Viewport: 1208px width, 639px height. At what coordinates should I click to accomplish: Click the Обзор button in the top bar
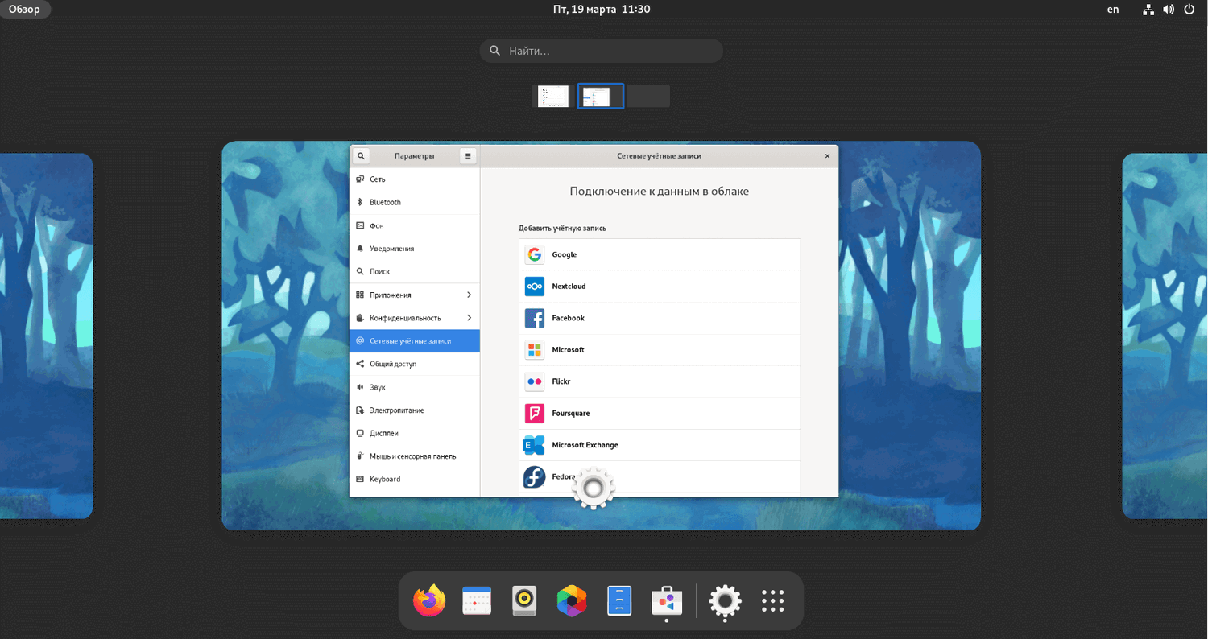click(x=25, y=10)
